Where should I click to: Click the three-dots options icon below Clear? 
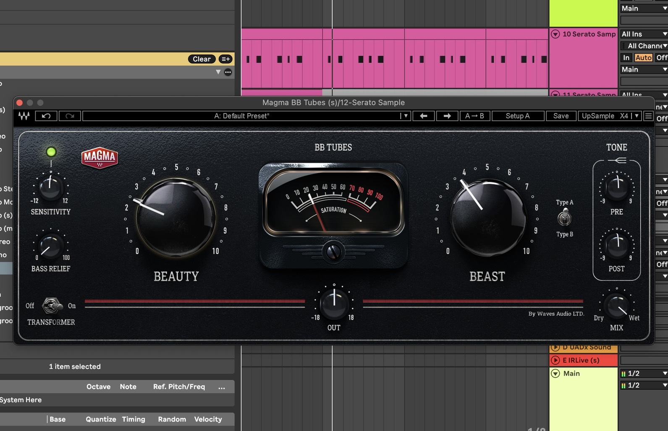[x=228, y=72]
